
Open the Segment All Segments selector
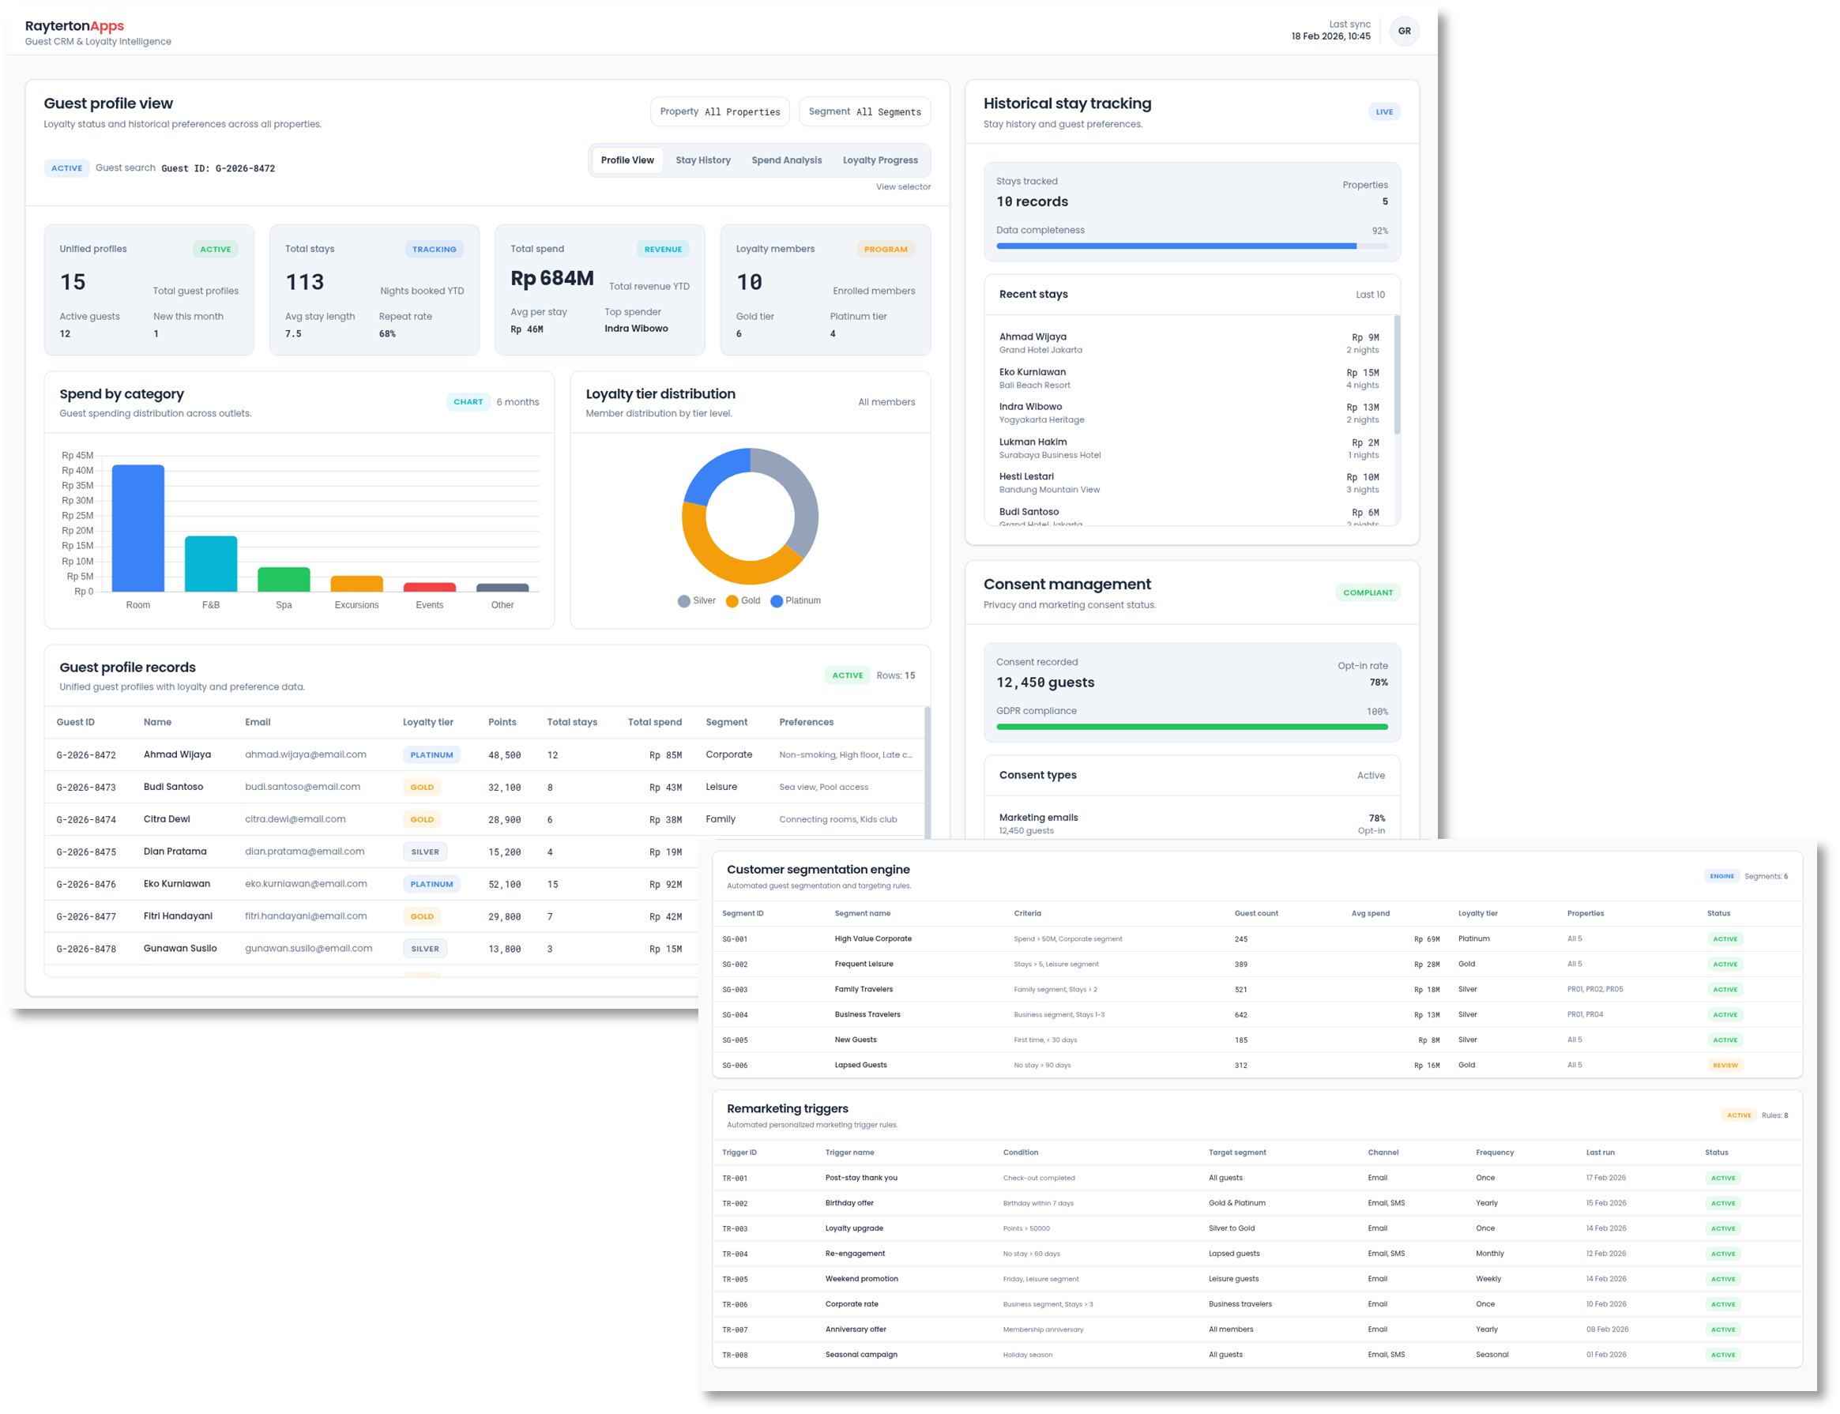[x=864, y=111]
